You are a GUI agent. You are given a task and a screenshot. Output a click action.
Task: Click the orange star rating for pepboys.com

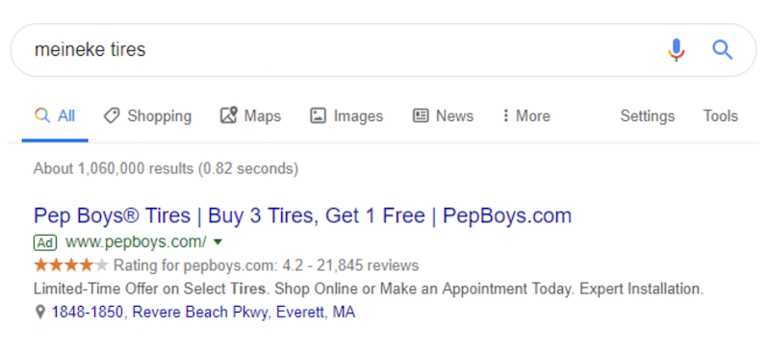70,265
